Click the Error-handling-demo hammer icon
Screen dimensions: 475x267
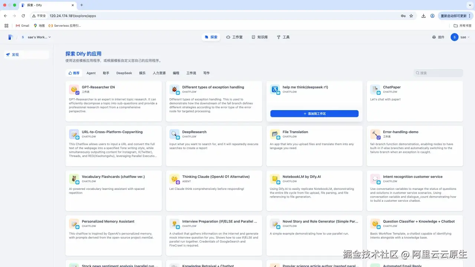point(375,134)
